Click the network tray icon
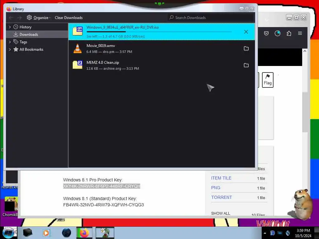319x239 pixels. coord(280,233)
